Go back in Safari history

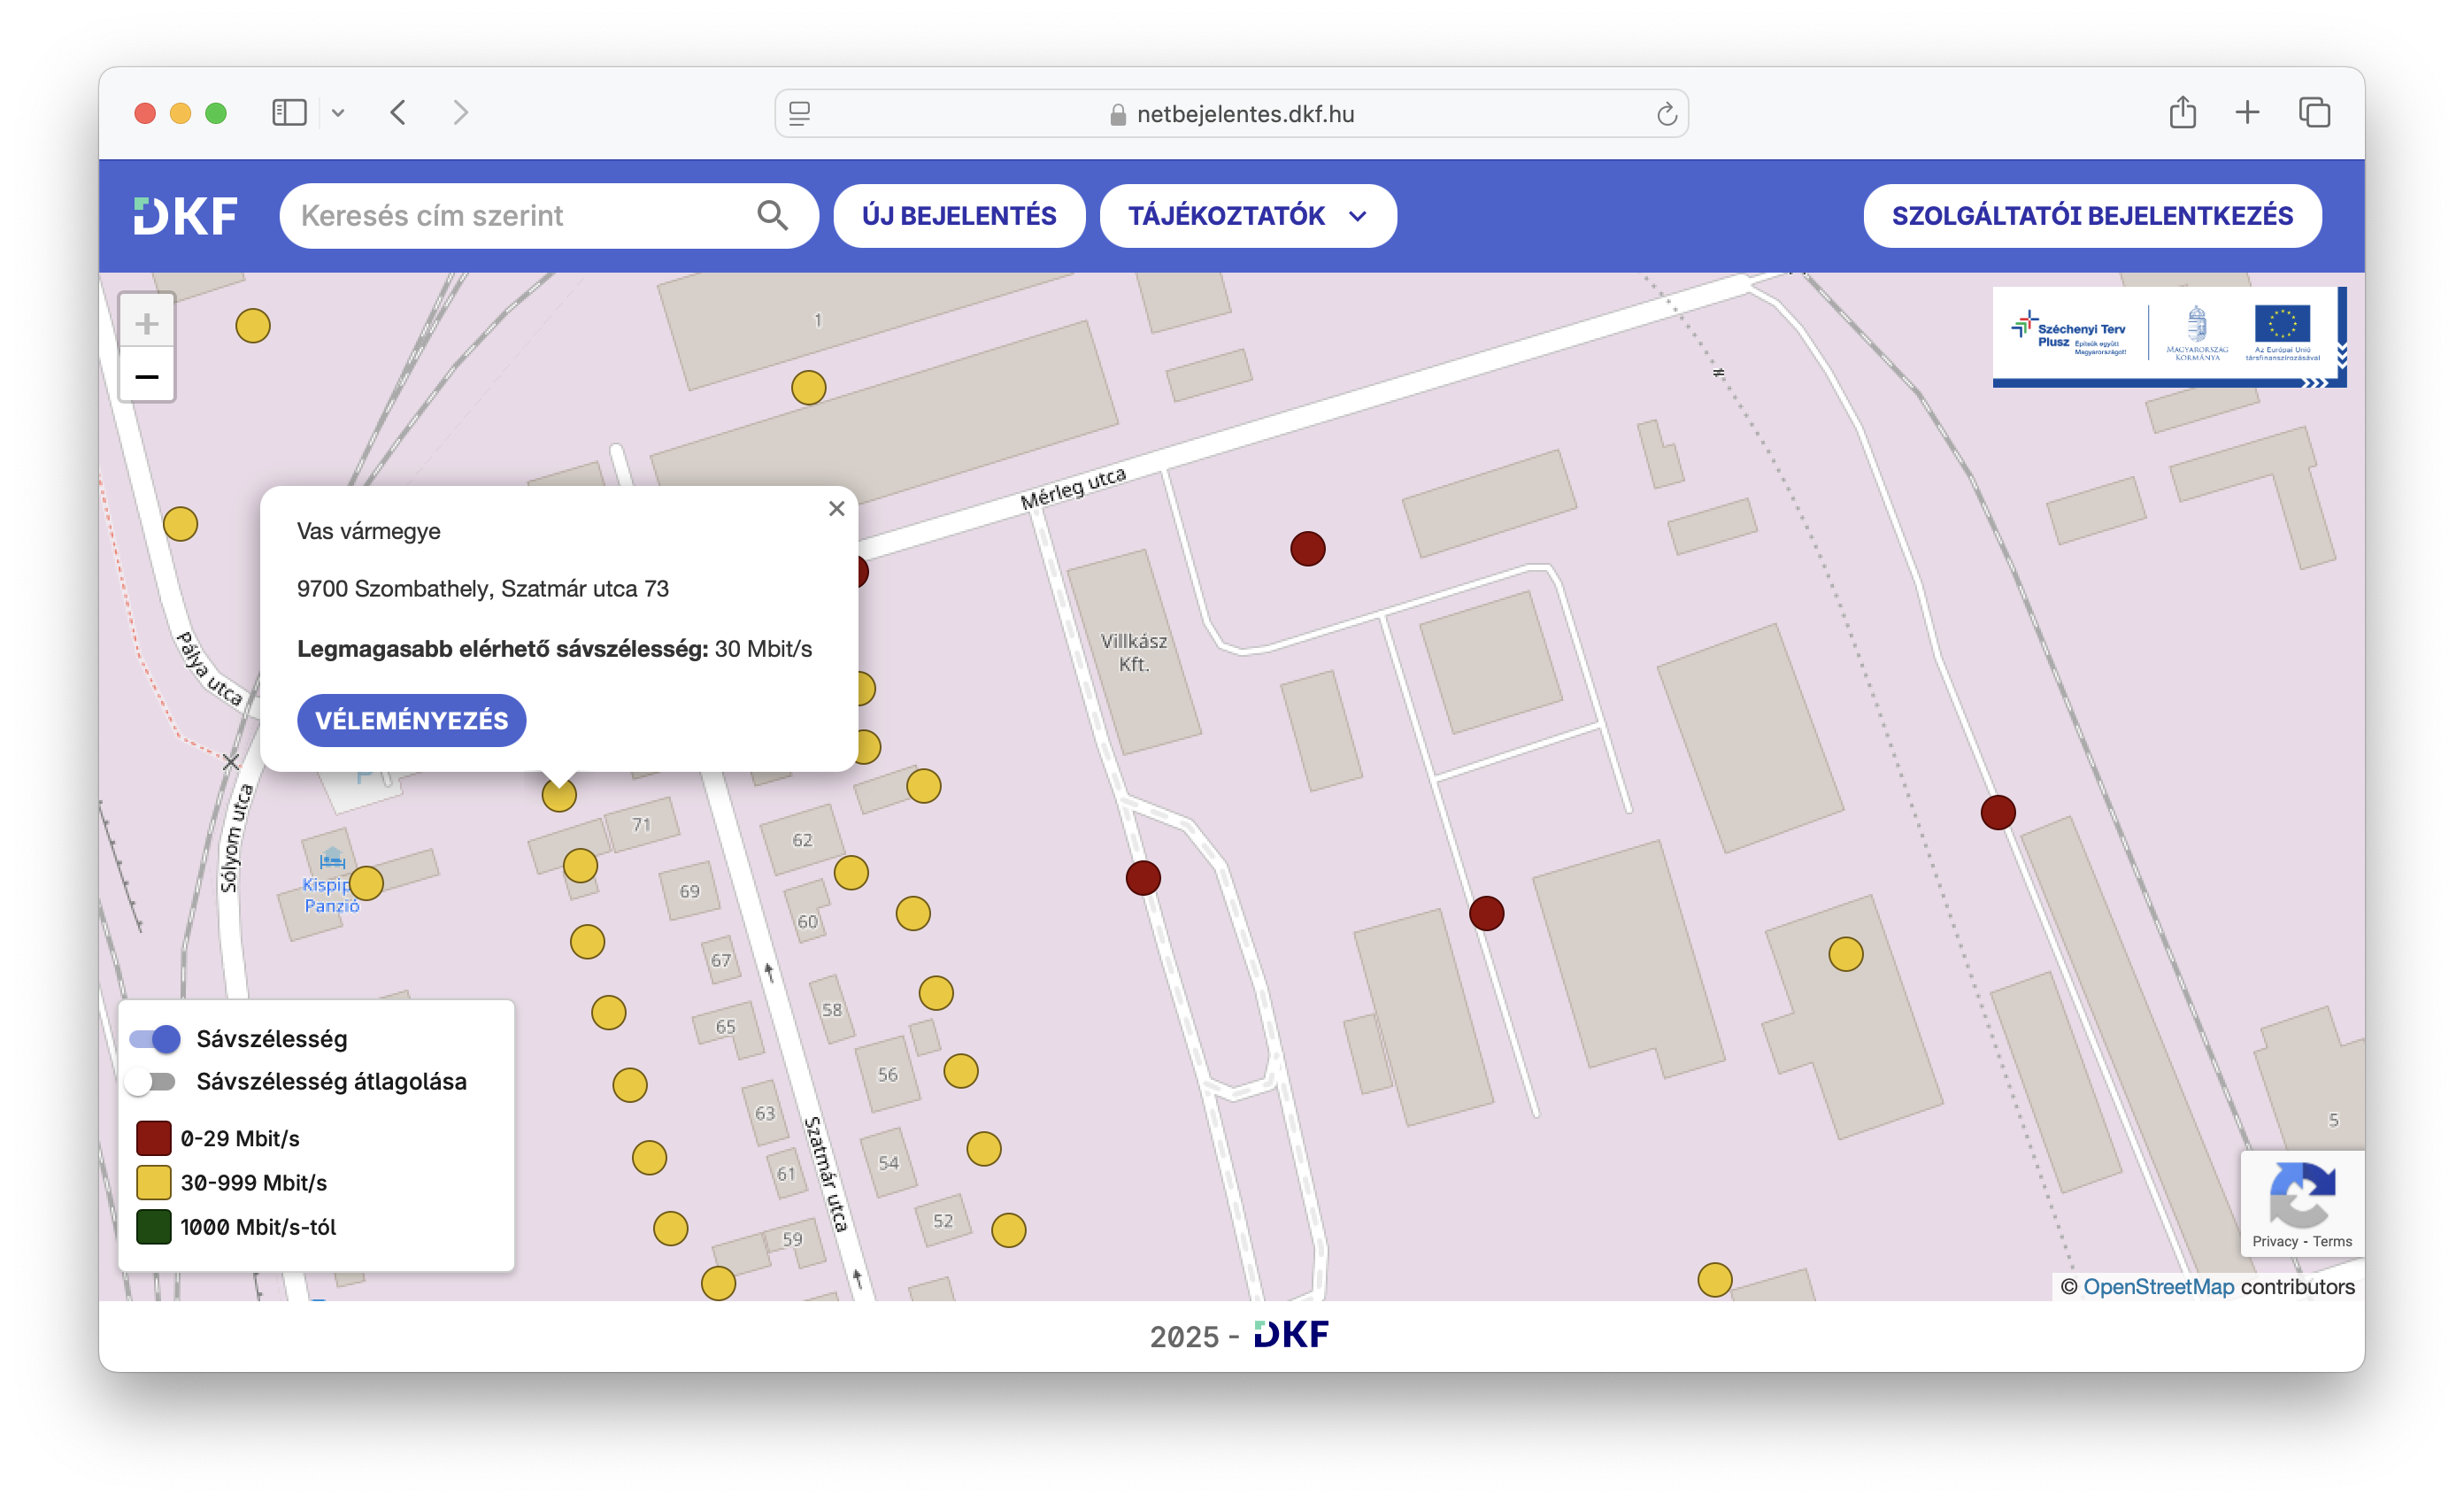398,113
